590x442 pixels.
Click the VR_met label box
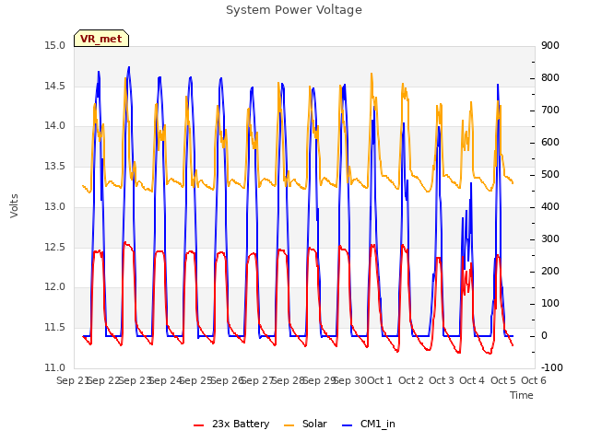coord(101,39)
